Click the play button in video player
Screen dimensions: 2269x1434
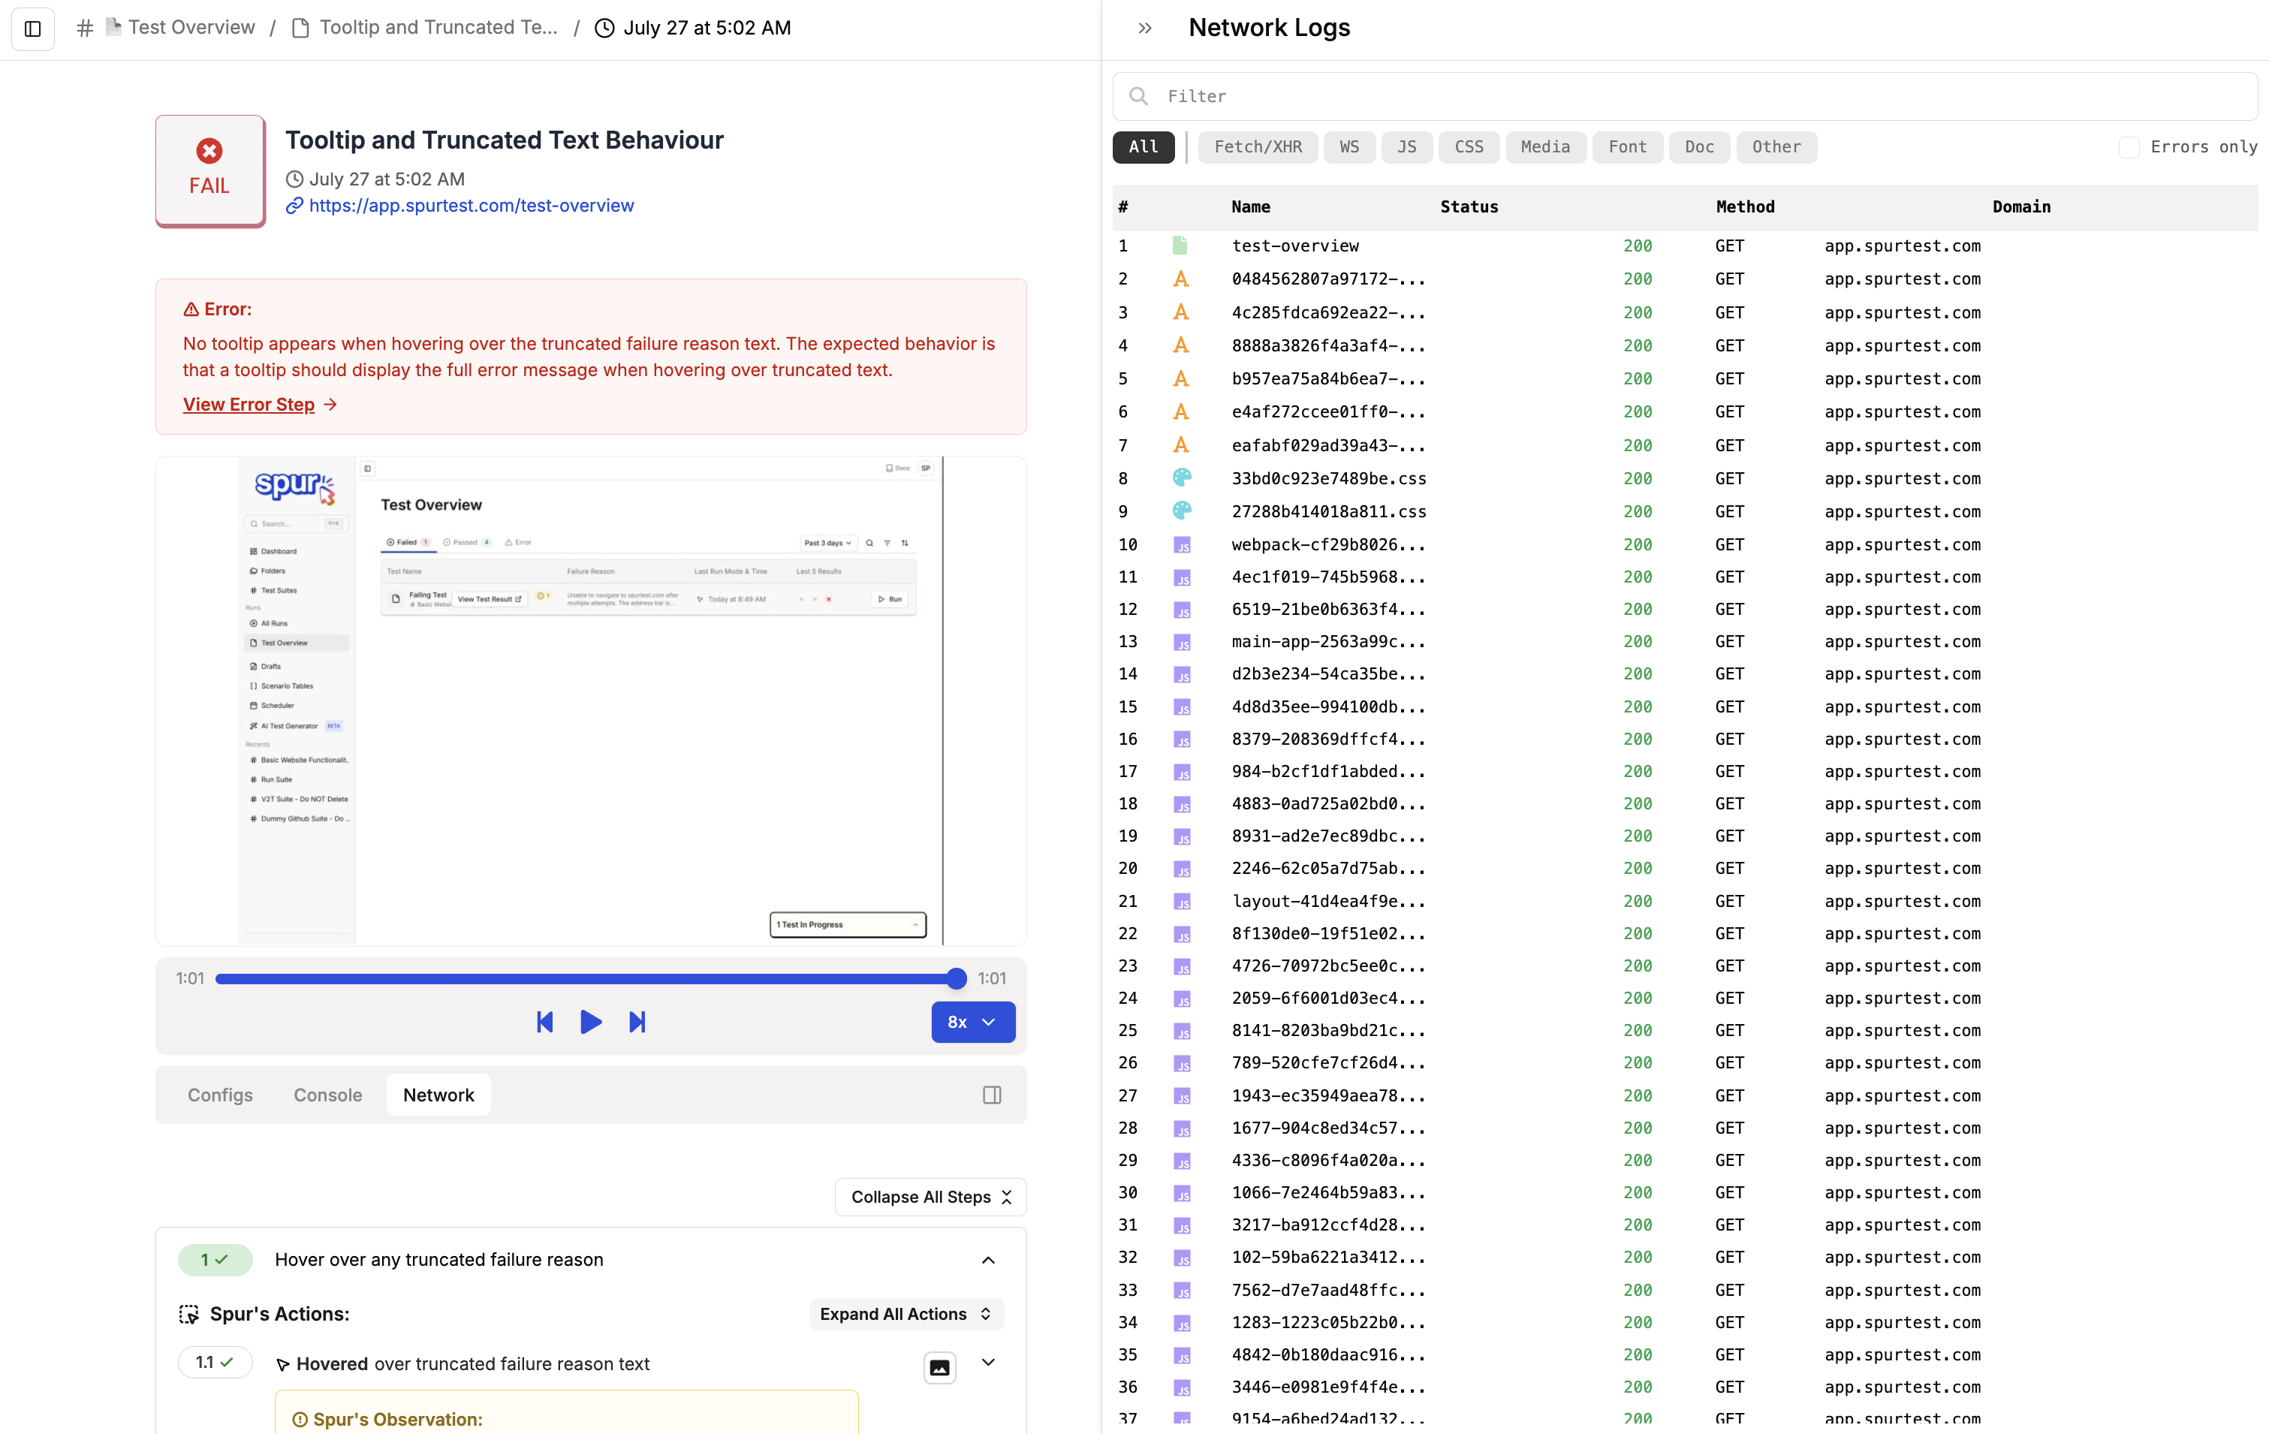click(591, 1021)
